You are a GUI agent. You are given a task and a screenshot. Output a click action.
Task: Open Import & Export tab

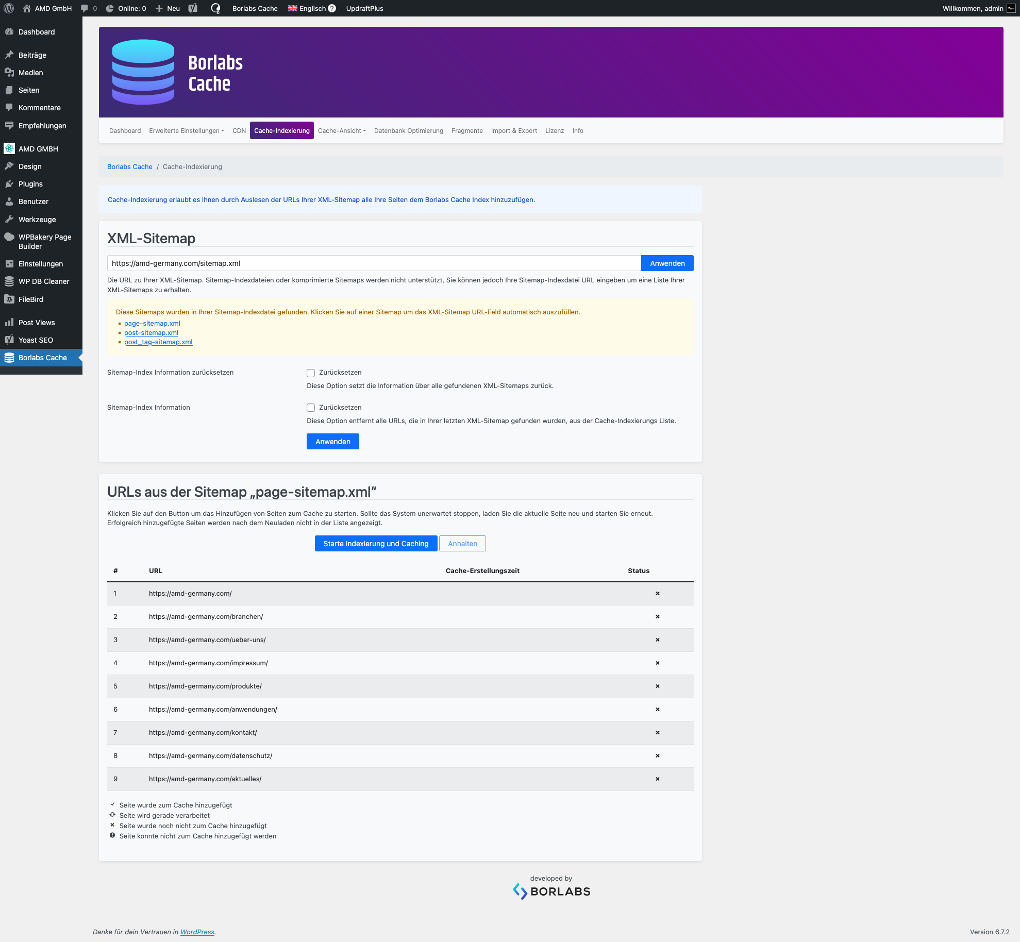514,131
